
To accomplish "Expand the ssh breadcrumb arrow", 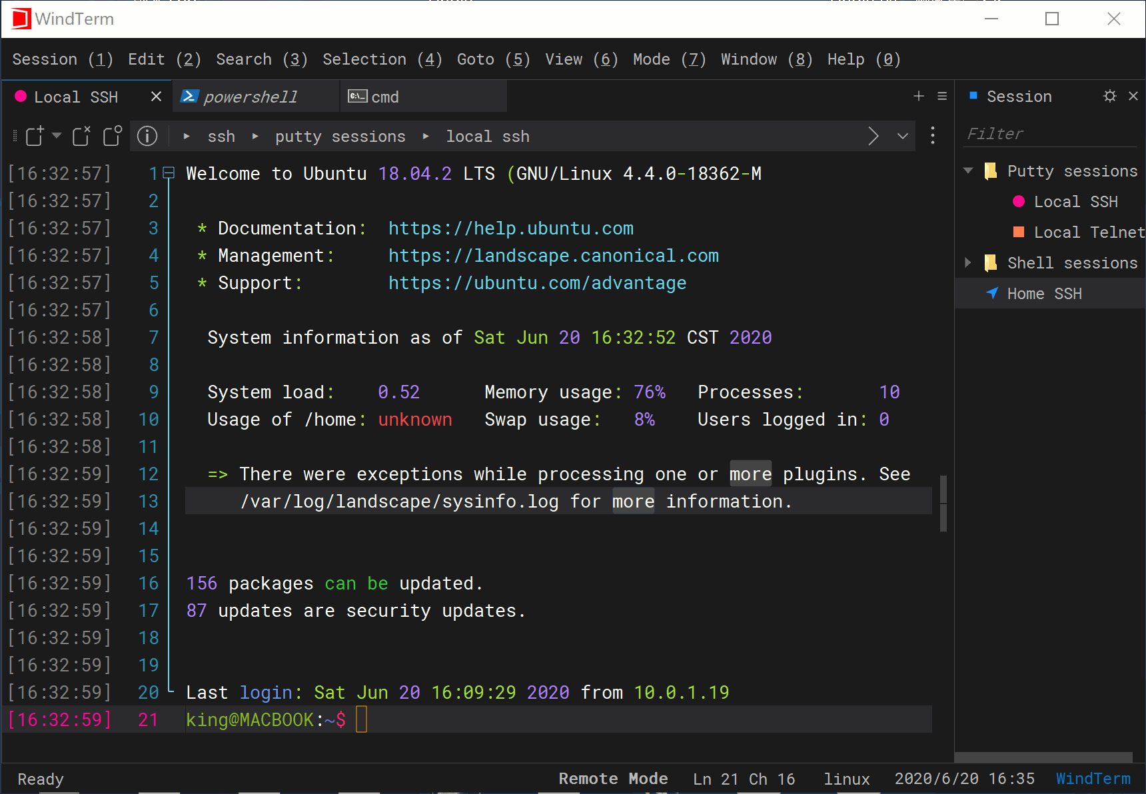I will (187, 137).
